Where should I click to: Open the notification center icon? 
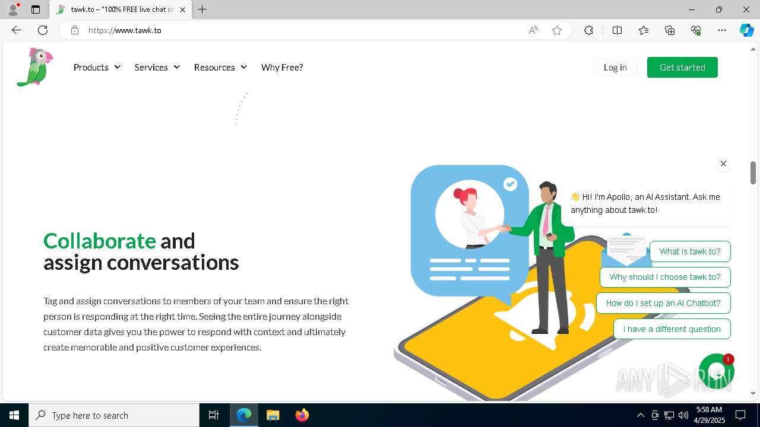(x=740, y=415)
